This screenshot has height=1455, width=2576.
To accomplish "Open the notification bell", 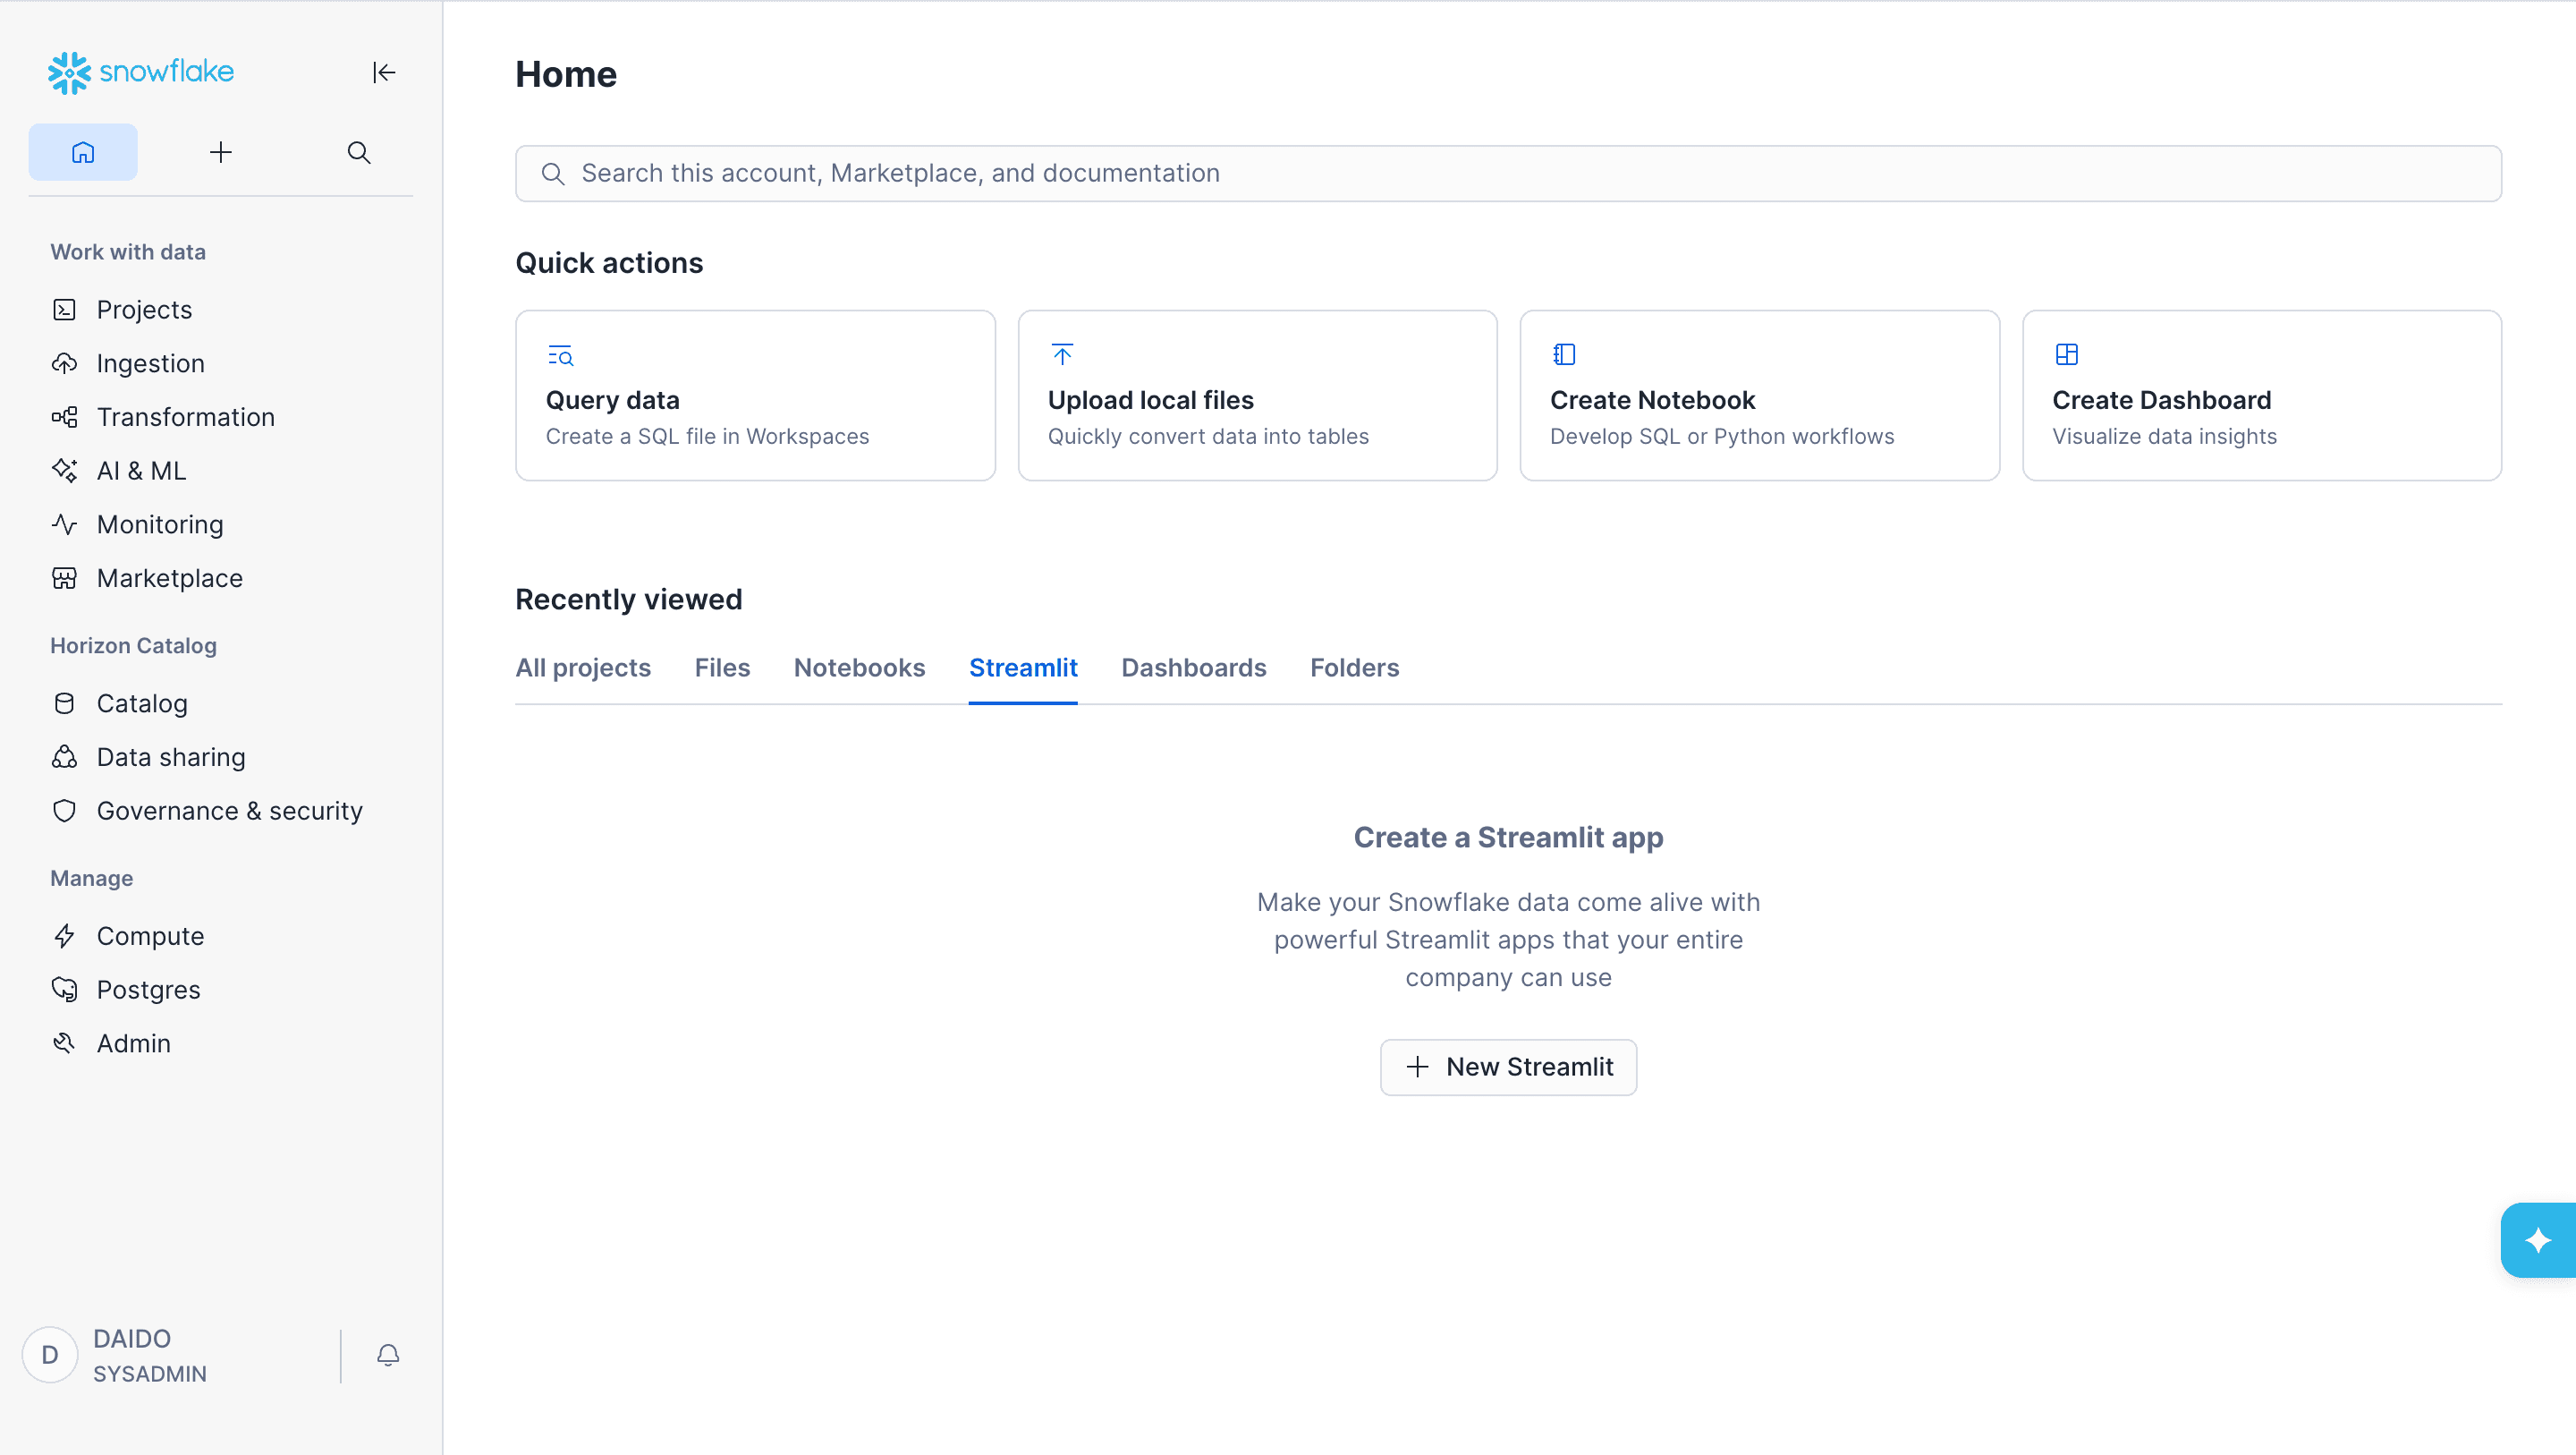I will pyautogui.click(x=388, y=1356).
